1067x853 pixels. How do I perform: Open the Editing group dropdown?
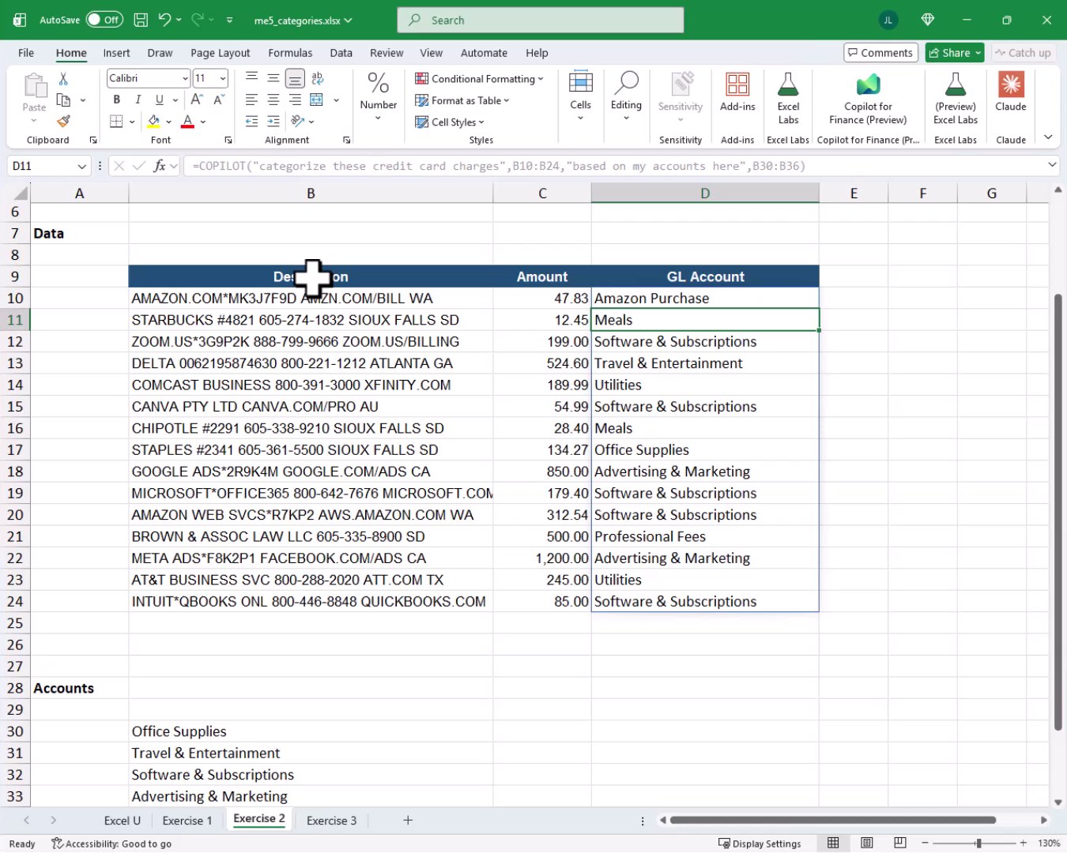pyautogui.click(x=626, y=97)
